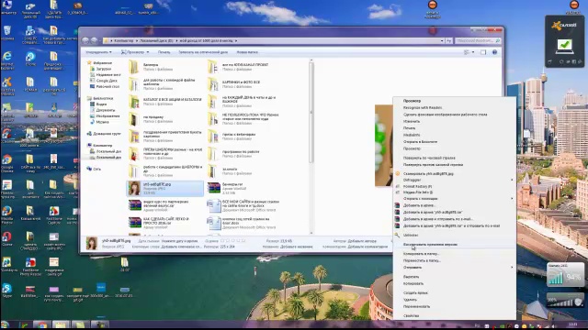Select the КАК СДЕЛАТЬ САЙТ rar archive icon

tap(135, 223)
